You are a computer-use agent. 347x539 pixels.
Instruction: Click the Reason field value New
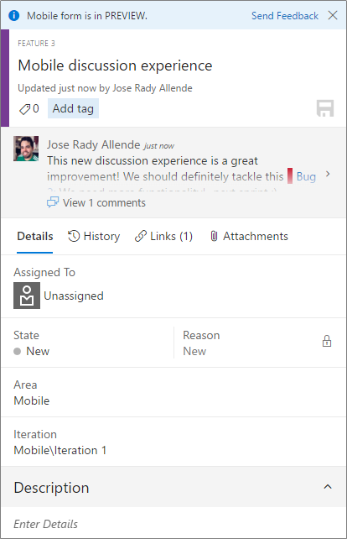(x=194, y=351)
